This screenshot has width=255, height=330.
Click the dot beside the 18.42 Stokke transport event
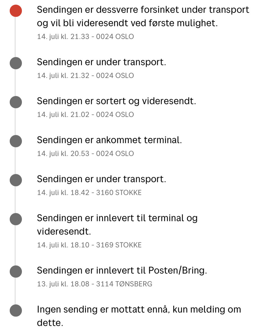[x=16, y=180]
